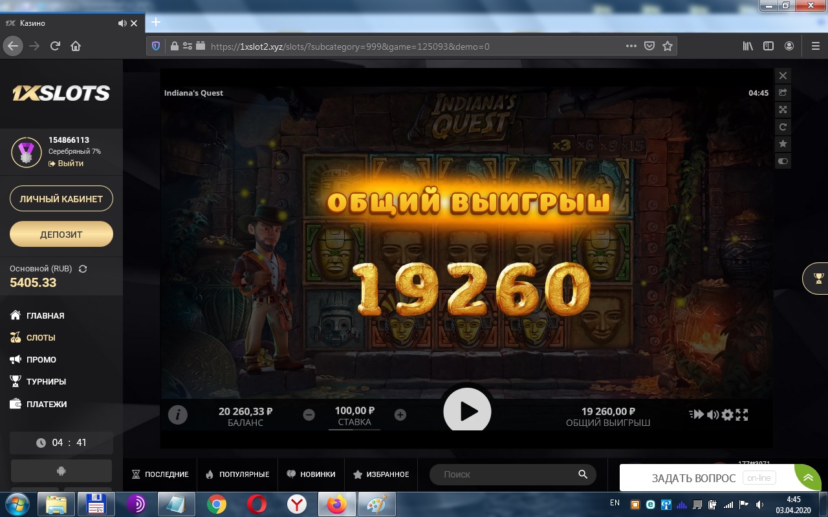Open the Платежи section
This screenshot has height=517, width=828.
[39, 404]
